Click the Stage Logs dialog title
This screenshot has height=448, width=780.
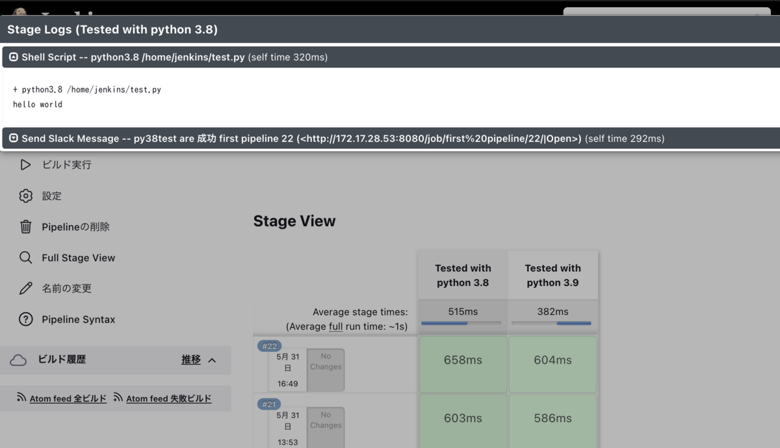click(112, 30)
